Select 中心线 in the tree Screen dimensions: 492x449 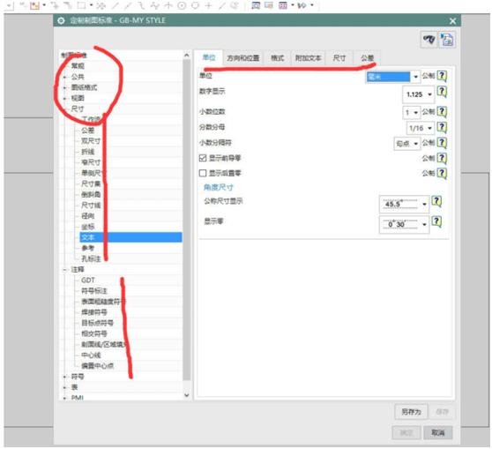coord(91,355)
